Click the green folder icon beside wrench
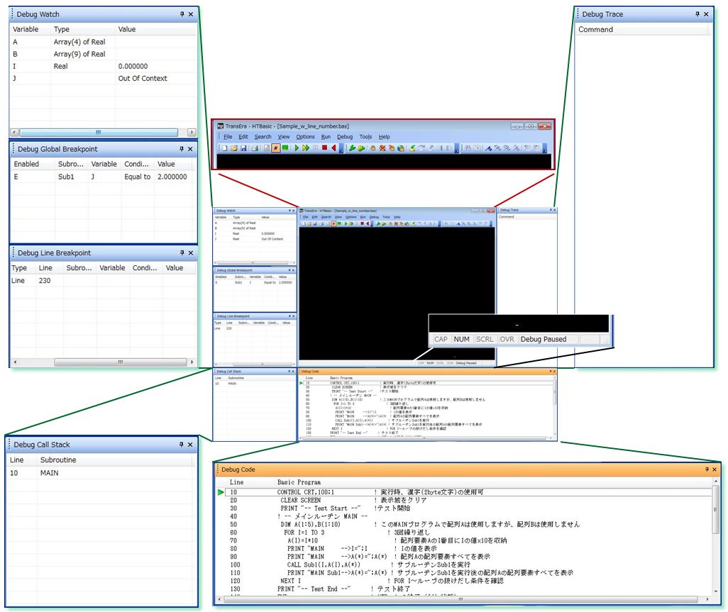The width and height of the screenshot is (728, 612). tap(361, 148)
